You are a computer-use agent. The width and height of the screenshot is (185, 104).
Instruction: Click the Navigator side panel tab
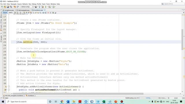coord(1,39)
